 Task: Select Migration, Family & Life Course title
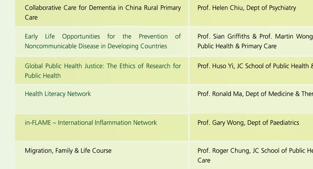[x=68, y=150]
